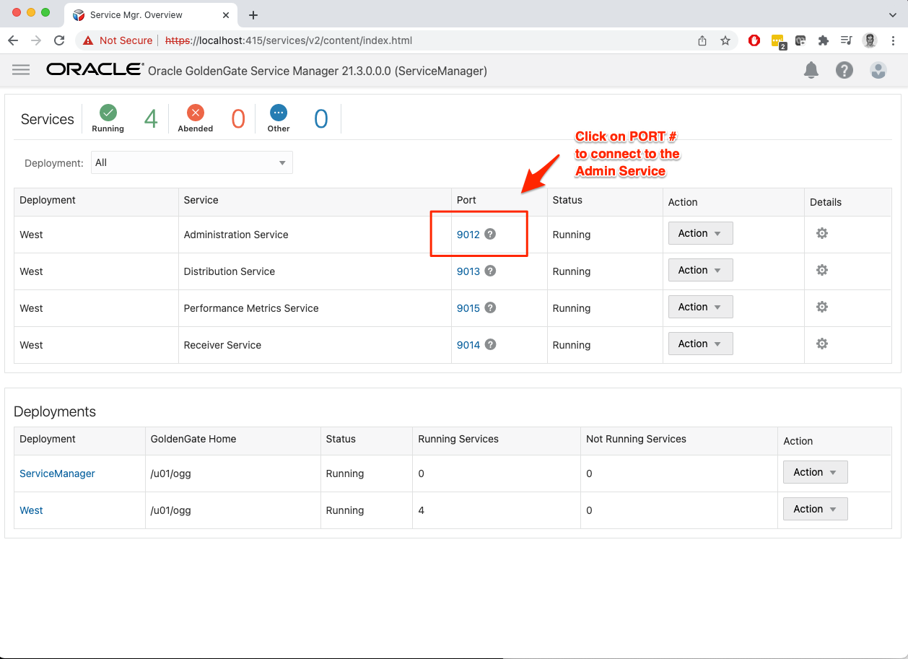The height and width of the screenshot is (659, 908).
Task: Click port 9012 link for Administration Service
Action: click(468, 235)
